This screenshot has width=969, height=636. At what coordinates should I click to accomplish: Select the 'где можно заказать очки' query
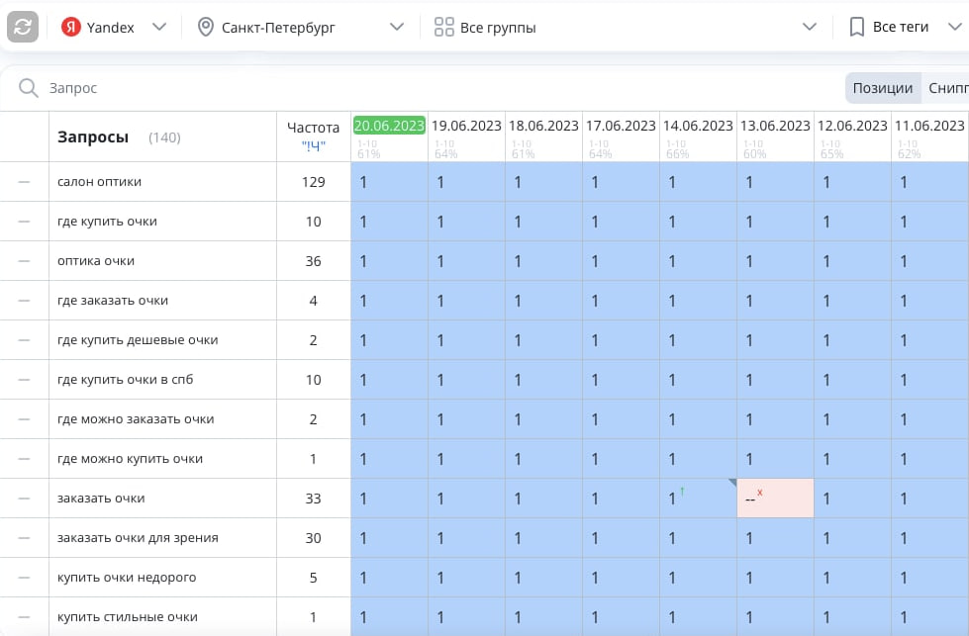coord(136,418)
